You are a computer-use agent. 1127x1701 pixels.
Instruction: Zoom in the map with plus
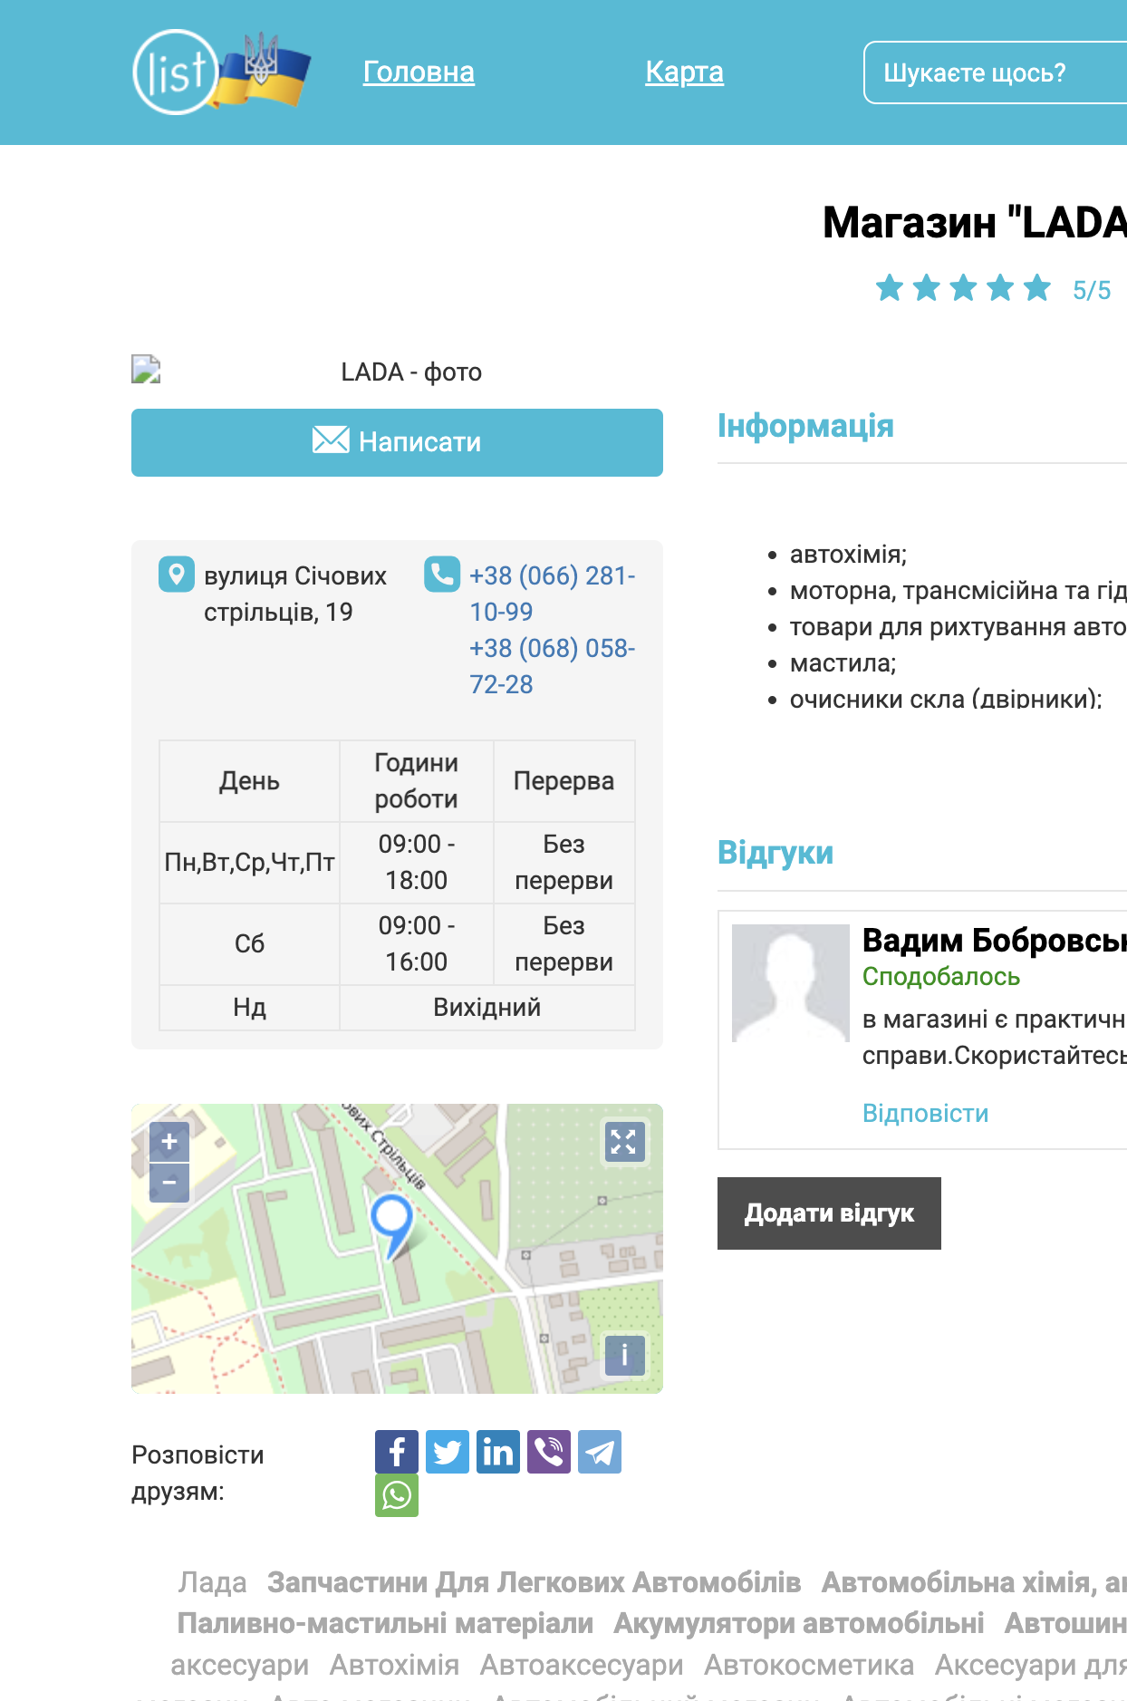(x=169, y=1142)
